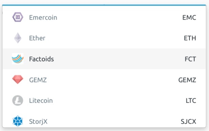
Task: Click the Ether diamond icon
Action: tap(18, 38)
